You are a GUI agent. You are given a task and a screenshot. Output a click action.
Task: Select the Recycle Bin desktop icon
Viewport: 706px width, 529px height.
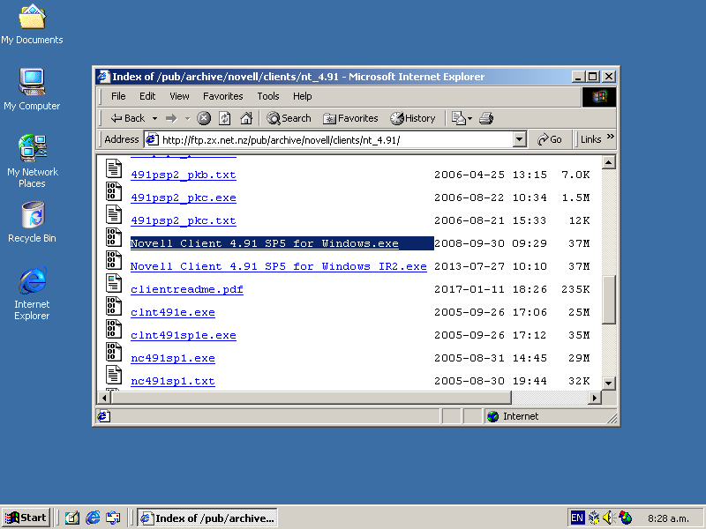pyautogui.click(x=32, y=222)
